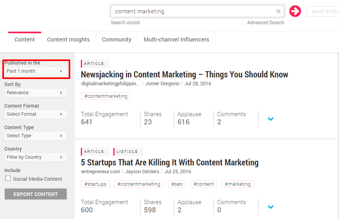Viewport: 339px width, 219px height.
Task: Open the Filter by Country dropdown
Action: [x=36, y=157]
